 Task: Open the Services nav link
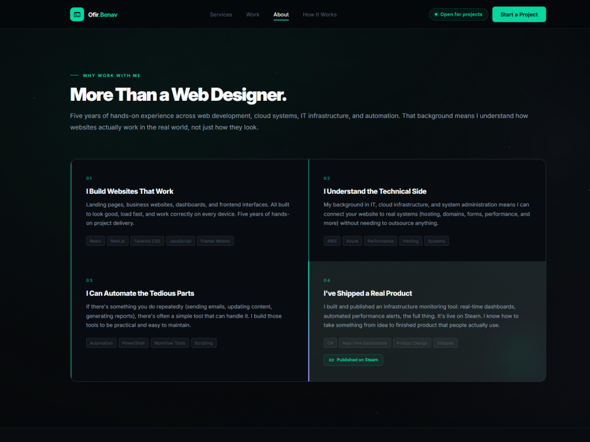(221, 15)
